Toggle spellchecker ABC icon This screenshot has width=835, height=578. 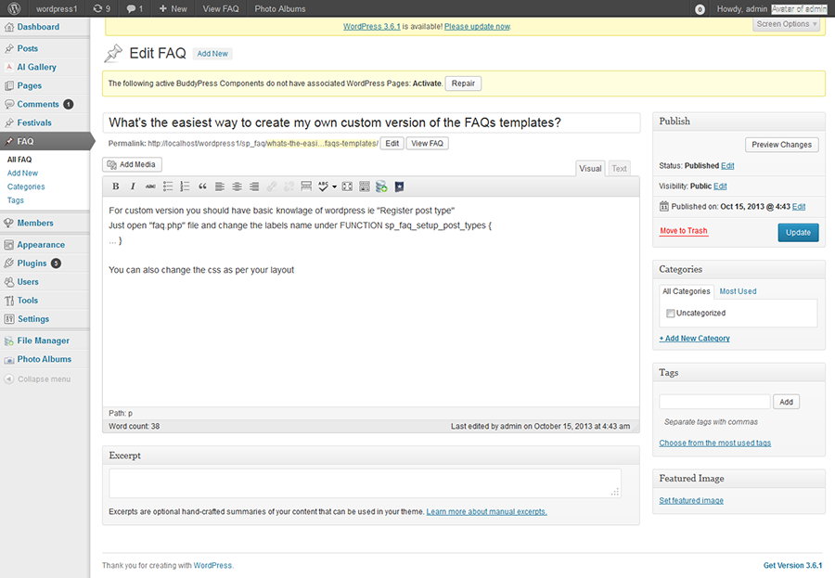pyautogui.click(x=323, y=186)
